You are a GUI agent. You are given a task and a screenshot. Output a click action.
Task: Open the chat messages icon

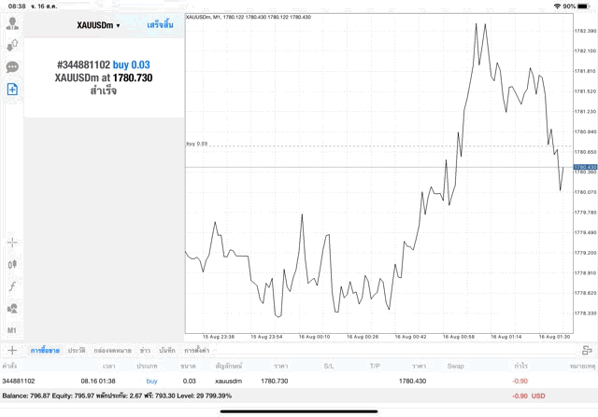click(12, 67)
